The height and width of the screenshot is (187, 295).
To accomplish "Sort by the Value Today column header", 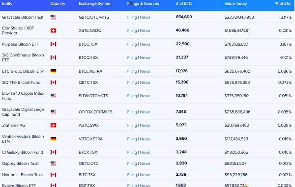I will coord(236,3).
